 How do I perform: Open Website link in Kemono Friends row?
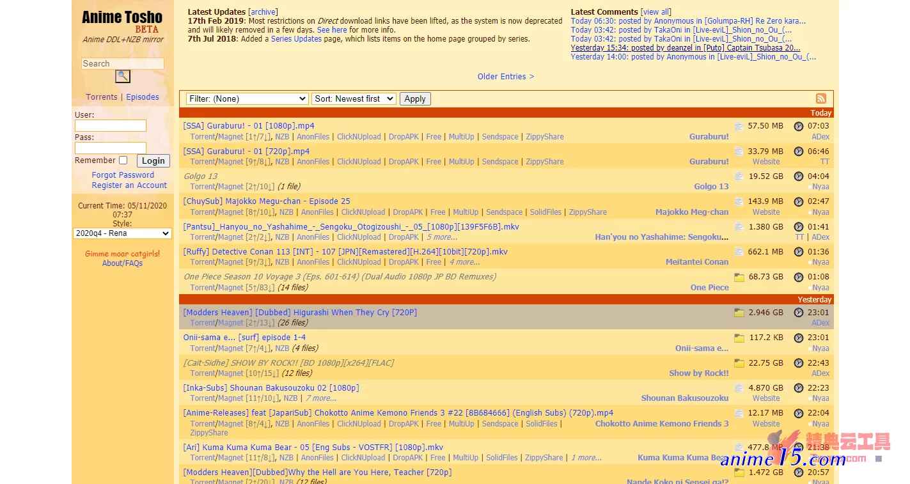pos(766,424)
